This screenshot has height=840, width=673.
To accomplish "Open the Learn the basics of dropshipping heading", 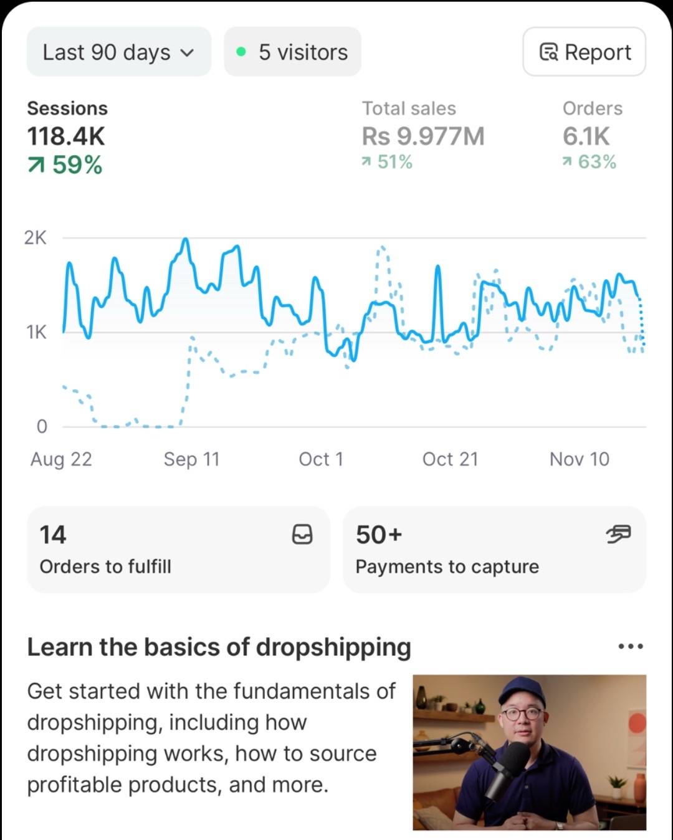I will click(x=219, y=647).
